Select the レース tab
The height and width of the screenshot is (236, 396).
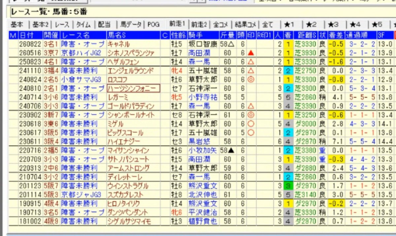pyautogui.click(x=63, y=25)
